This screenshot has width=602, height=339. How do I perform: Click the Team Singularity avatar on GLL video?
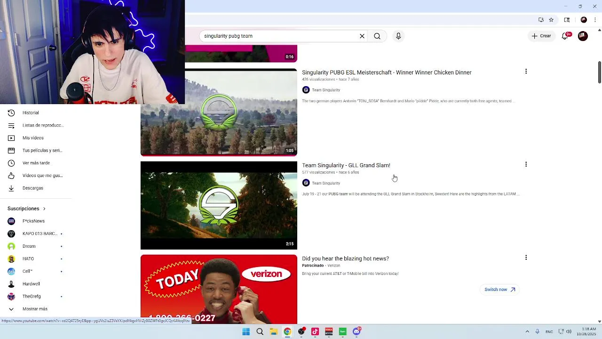coord(306,183)
